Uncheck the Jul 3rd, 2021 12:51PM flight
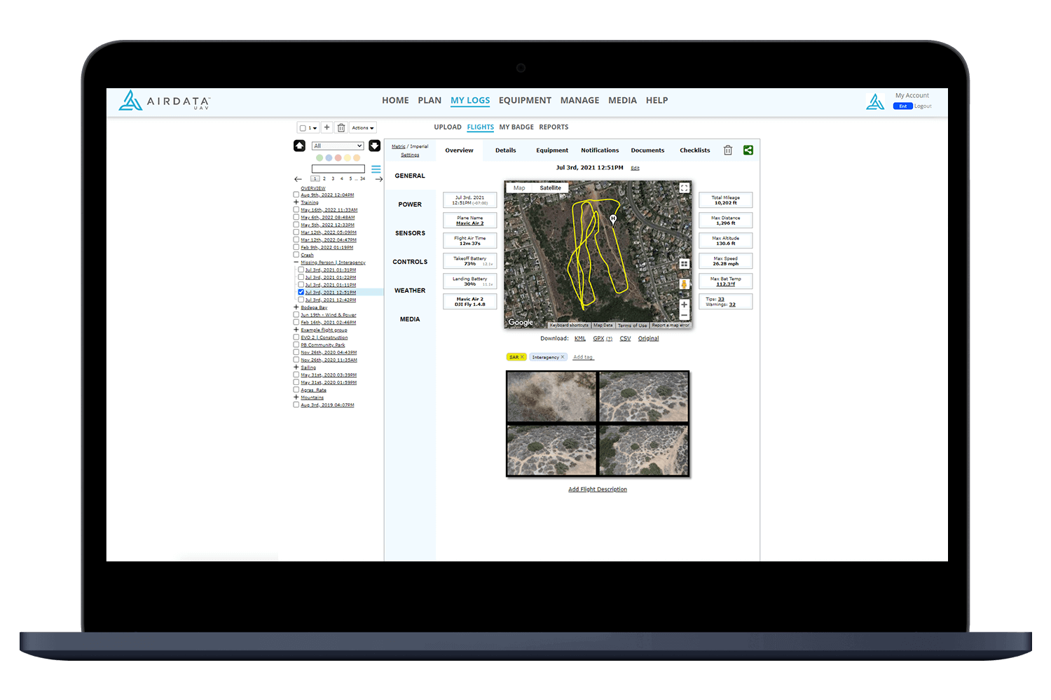Screen dimensions: 1051x700 coord(301,292)
